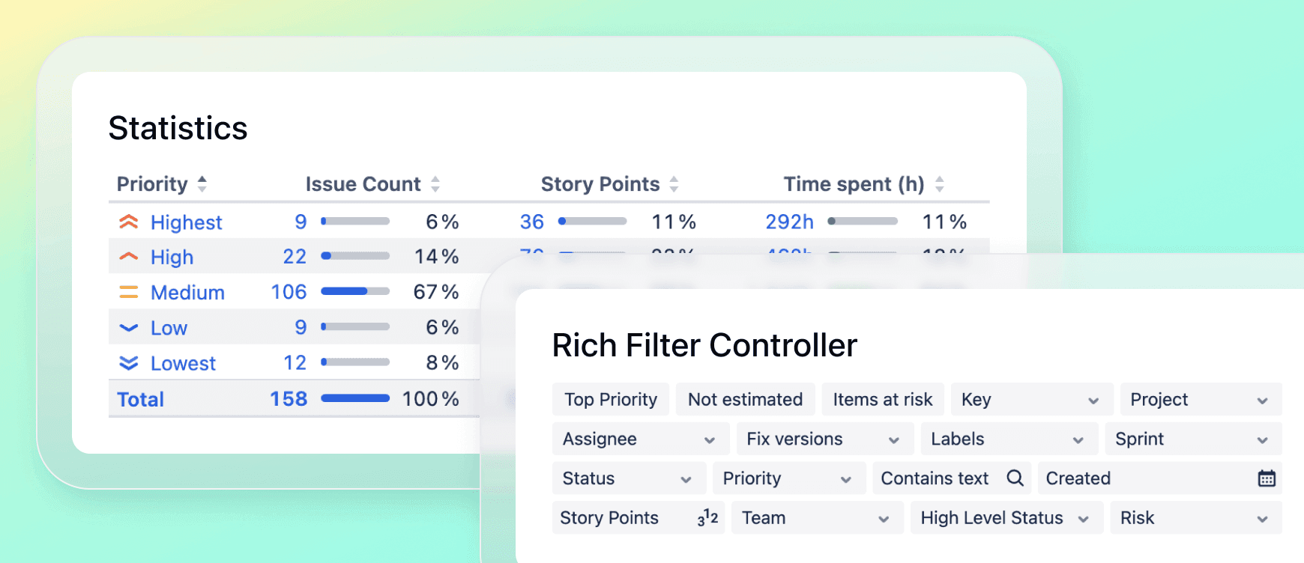Click story points value 36 in Highest row
The image size is (1304, 563).
coord(532,222)
